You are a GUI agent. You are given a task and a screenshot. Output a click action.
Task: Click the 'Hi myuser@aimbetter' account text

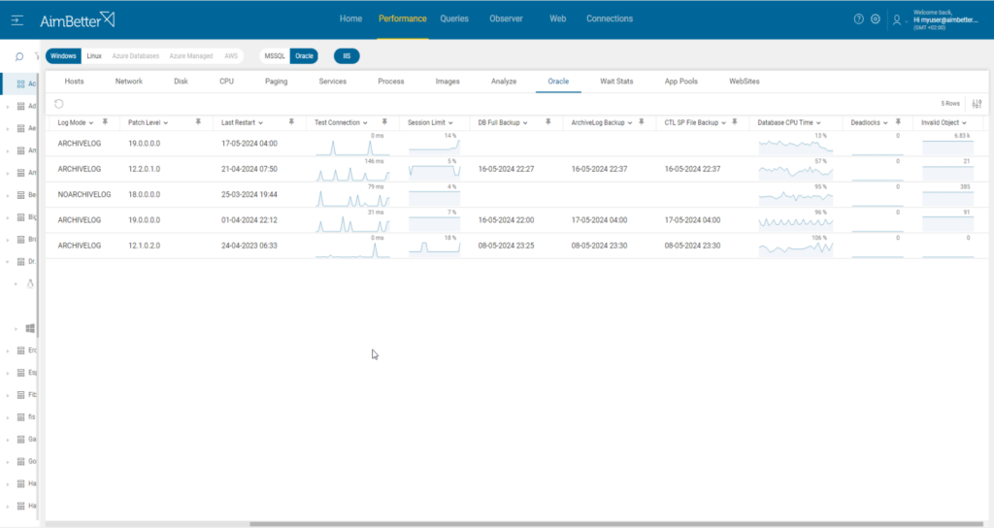945,19
